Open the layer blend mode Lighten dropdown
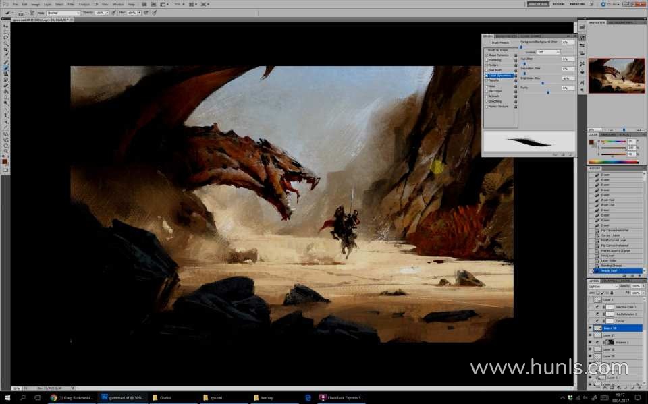 coord(602,286)
